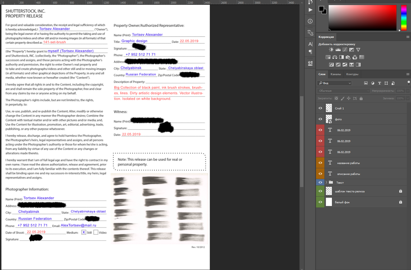
Task: Open the Info panel icon
Action: pos(310,21)
